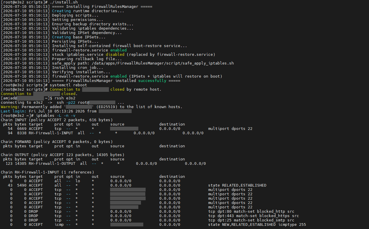Select the '5490' bytes value
The width and height of the screenshot is (369, 229).
coord(22,185)
